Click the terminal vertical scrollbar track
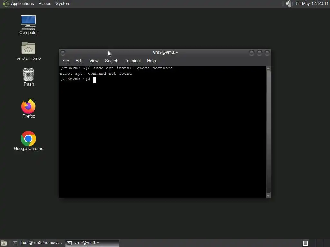Viewport: 330px width, 247px height. pyautogui.click(x=268, y=132)
